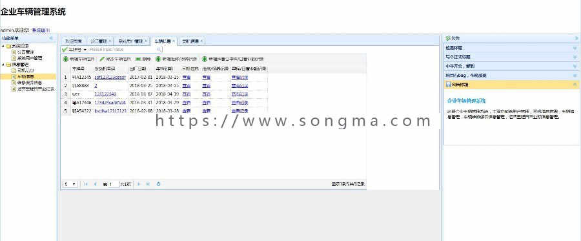
Task: Click the green 公告 panel header icon
Action: (x=448, y=38)
